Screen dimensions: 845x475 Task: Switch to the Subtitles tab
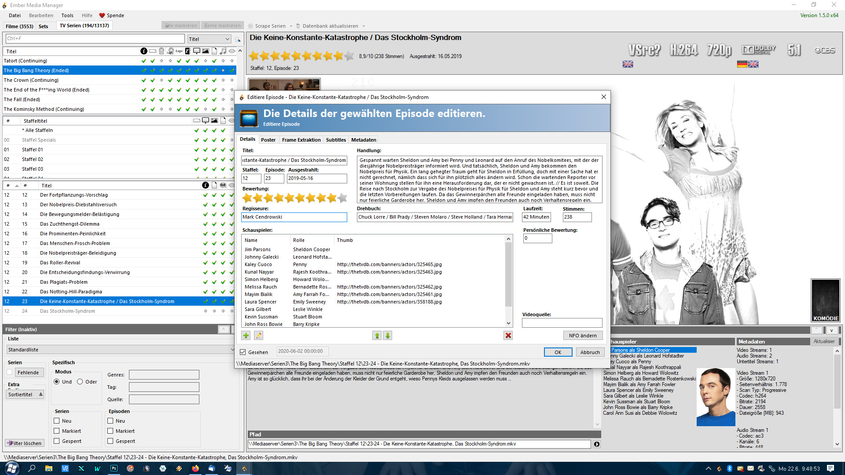tap(336, 140)
